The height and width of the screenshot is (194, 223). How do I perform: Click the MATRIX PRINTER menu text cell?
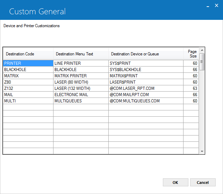81,76
